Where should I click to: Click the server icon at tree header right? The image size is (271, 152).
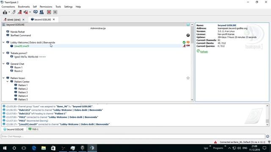click(188, 24)
